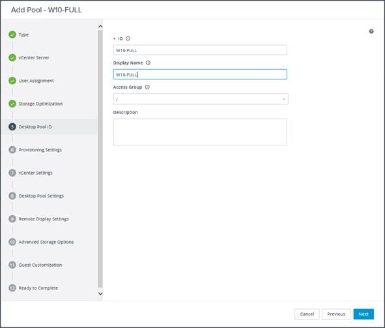Click the Previous button
385x328 pixels.
[336, 314]
